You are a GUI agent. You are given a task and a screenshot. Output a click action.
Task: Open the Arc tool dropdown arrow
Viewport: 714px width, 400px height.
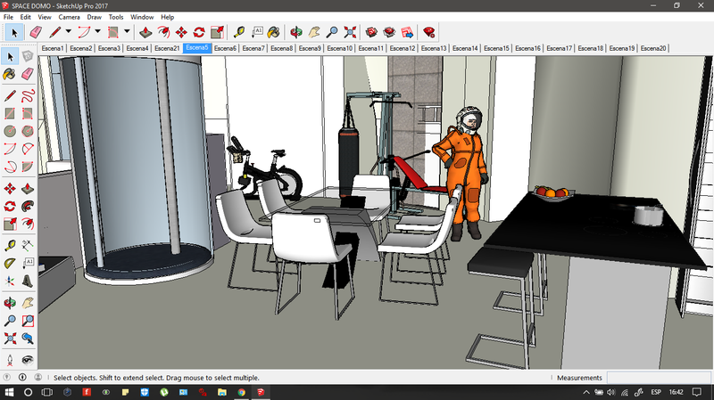click(97, 32)
